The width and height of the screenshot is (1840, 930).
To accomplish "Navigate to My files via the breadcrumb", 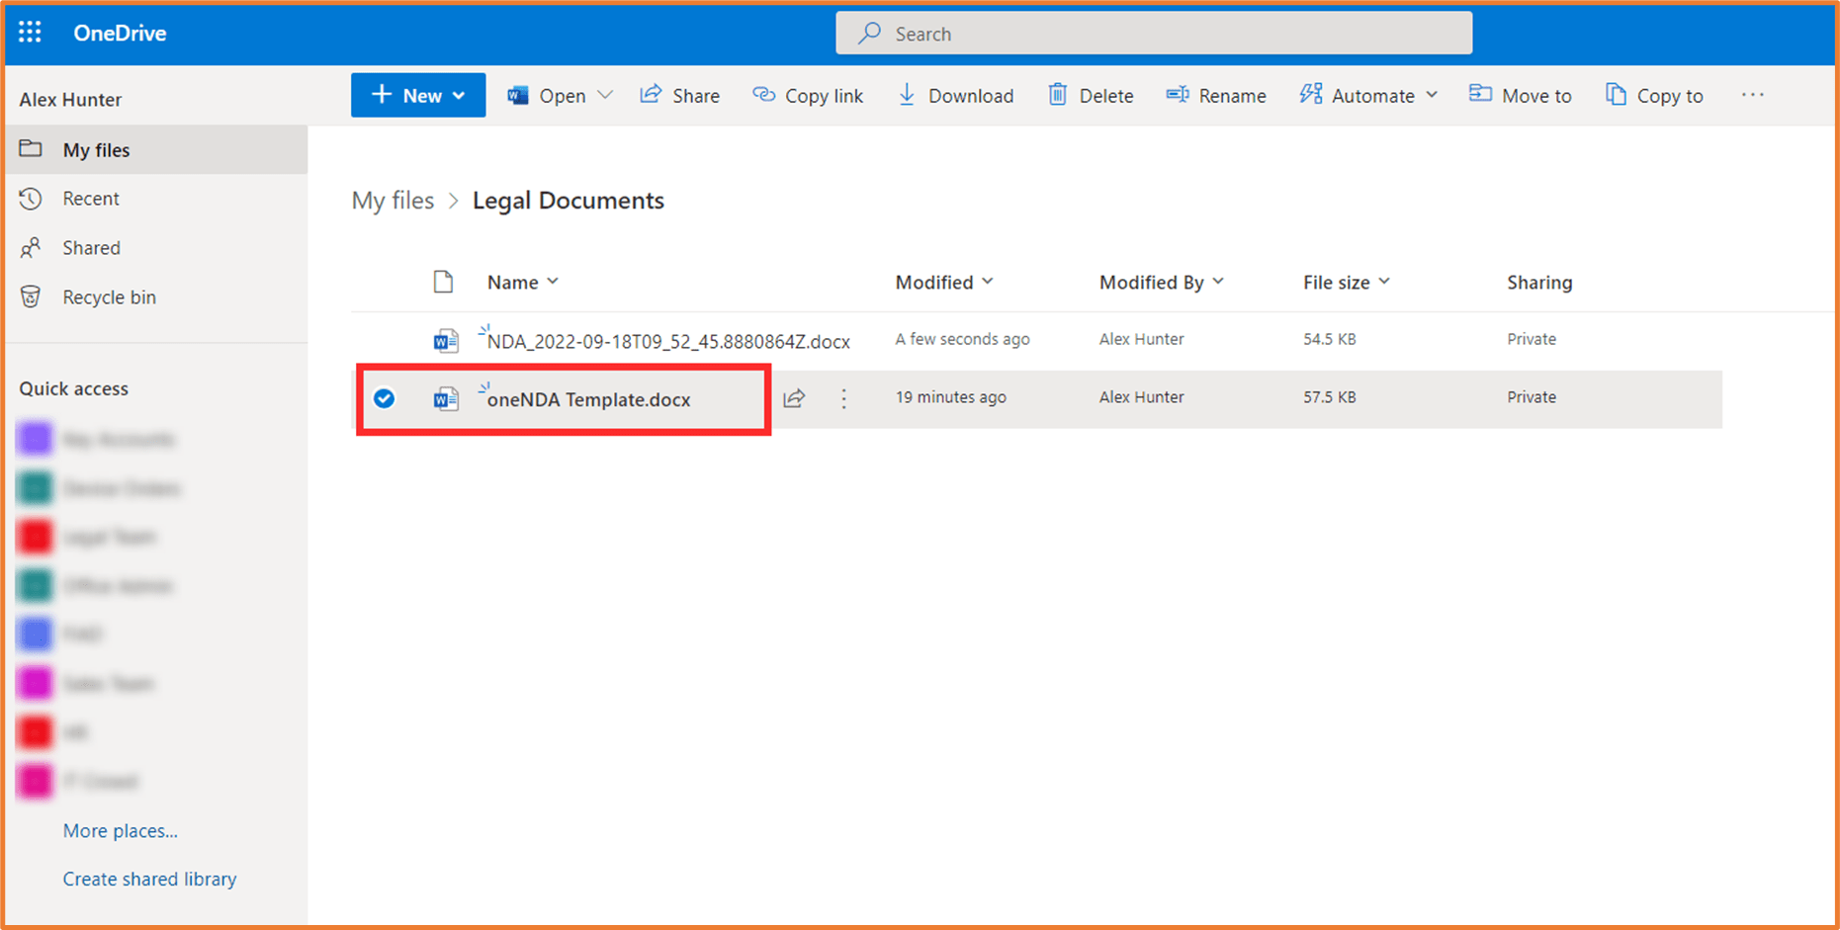I will [x=394, y=201].
